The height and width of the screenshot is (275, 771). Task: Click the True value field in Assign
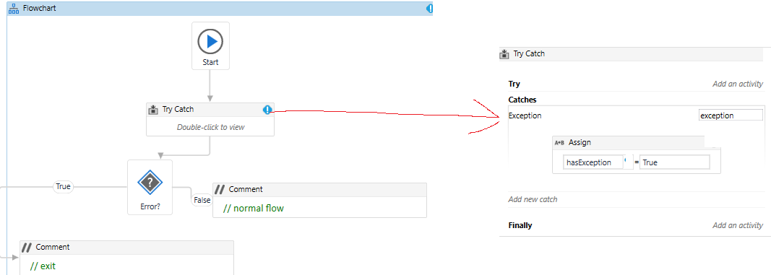pos(675,162)
